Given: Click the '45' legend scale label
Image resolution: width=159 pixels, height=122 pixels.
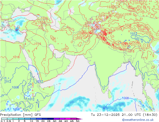Looking at the screenshot, I should click(x=72, y=121).
